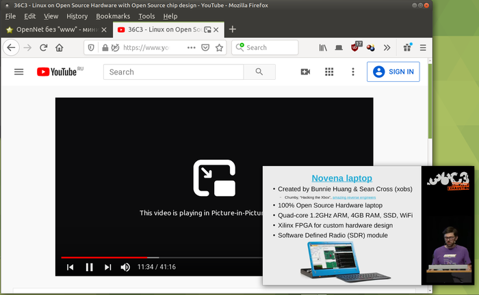Viewport: 479px width, 295px height.
Task: Reload the current page
Action: click(43, 48)
